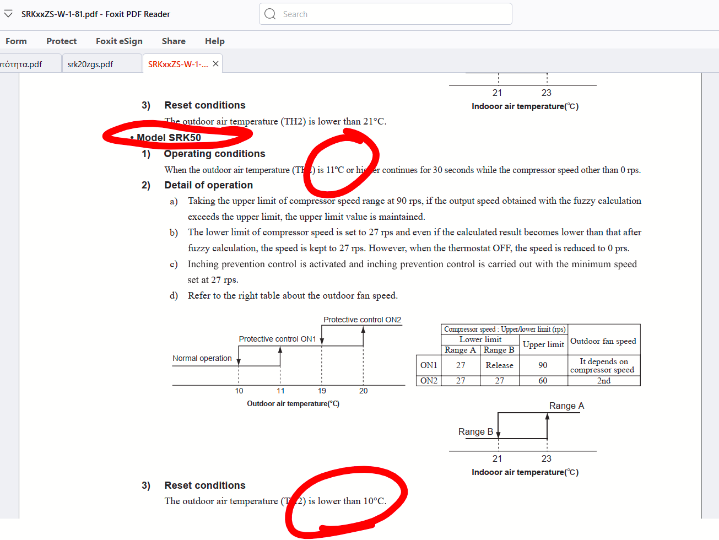The height and width of the screenshot is (540, 719).
Task: Focus the Search input field
Action: (x=386, y=14)
